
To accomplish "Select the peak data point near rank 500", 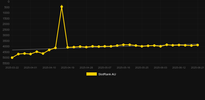I will click(61, 7).
